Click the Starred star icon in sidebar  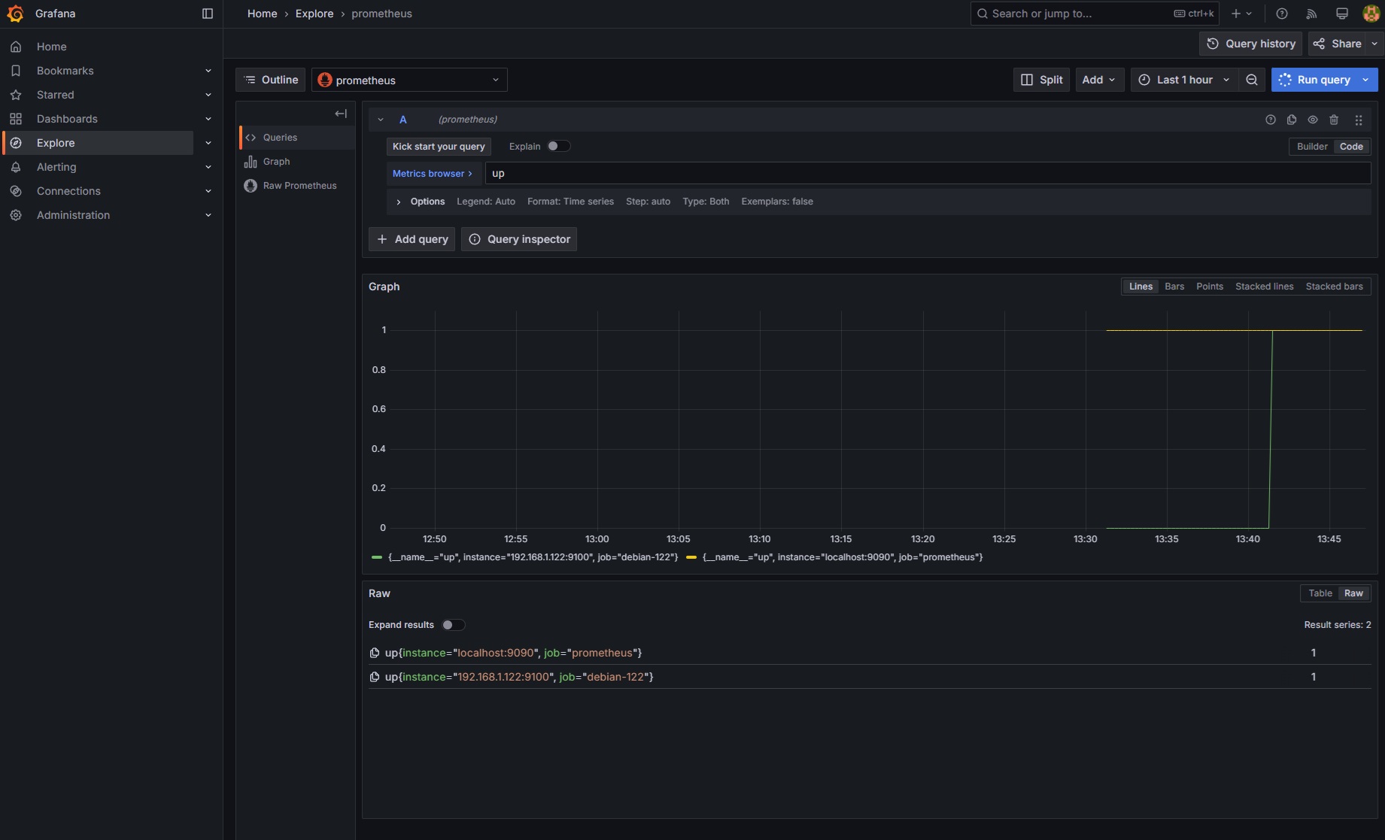(x=16, y=95)
